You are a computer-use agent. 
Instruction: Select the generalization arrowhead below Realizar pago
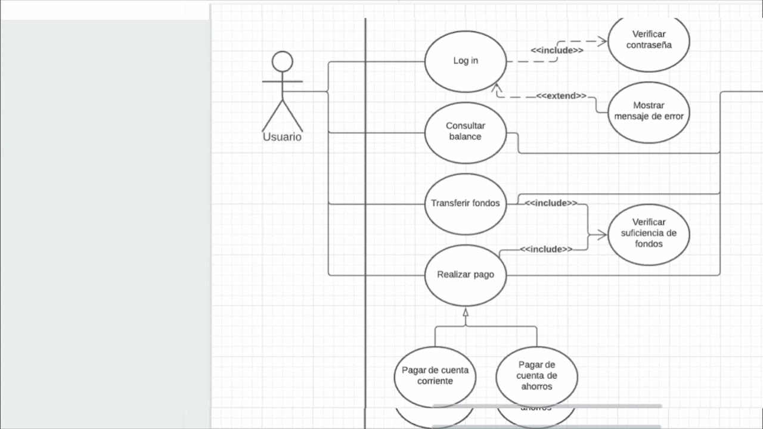pos(466,312)
